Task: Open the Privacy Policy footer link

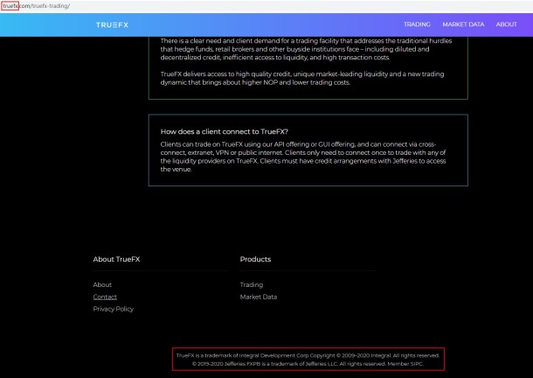Action: 114,309
